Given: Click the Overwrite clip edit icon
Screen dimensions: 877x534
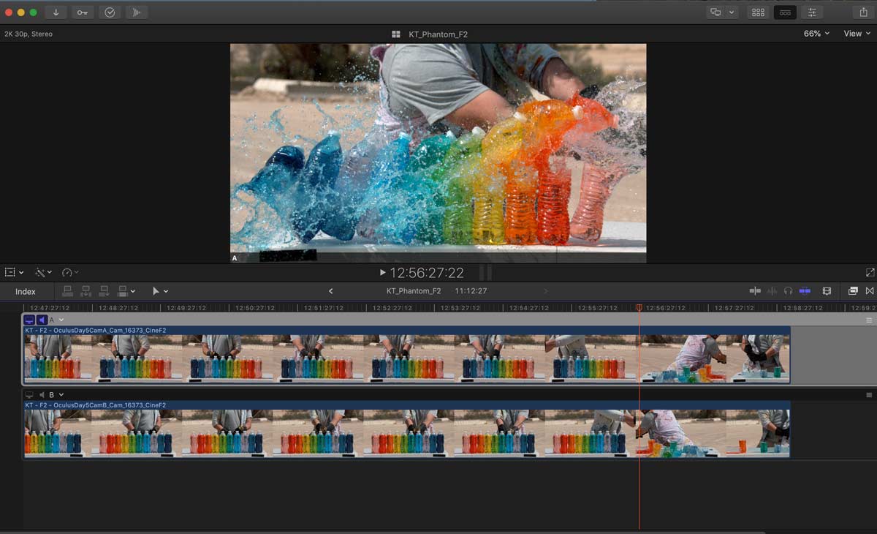Looking at the screenshot, I should [x=123, y=291].
